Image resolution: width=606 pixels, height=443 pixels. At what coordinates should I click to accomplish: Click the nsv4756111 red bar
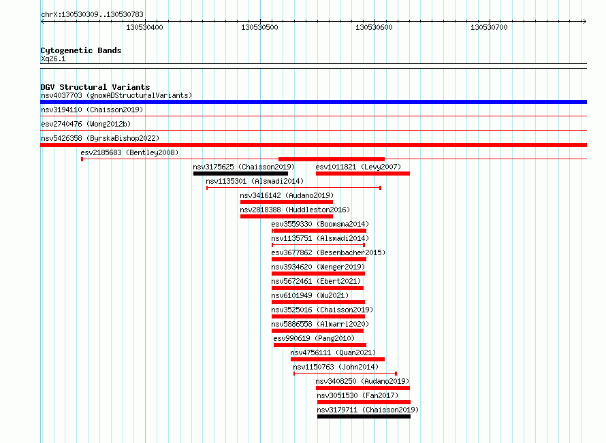[x=338, y=359]
